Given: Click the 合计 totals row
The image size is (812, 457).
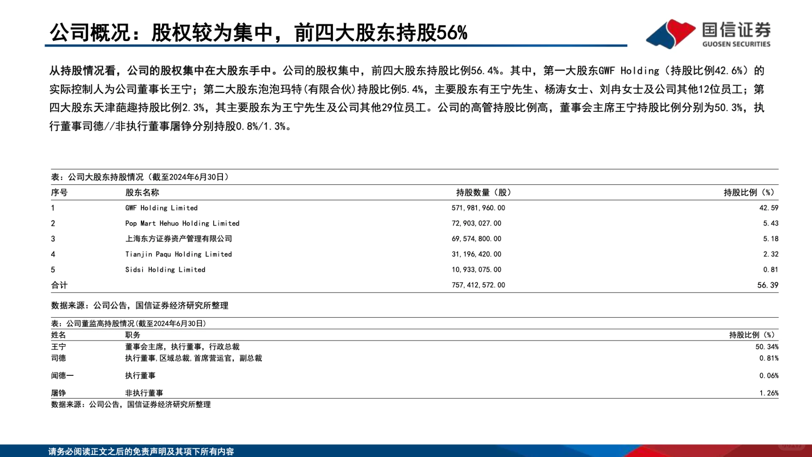Looking at the screenshot, I should coord(59,285).
